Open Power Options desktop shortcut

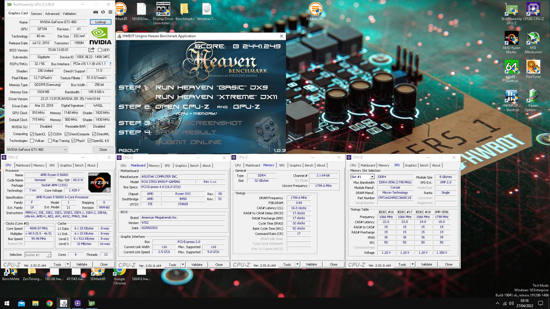[x=533, y=100]
